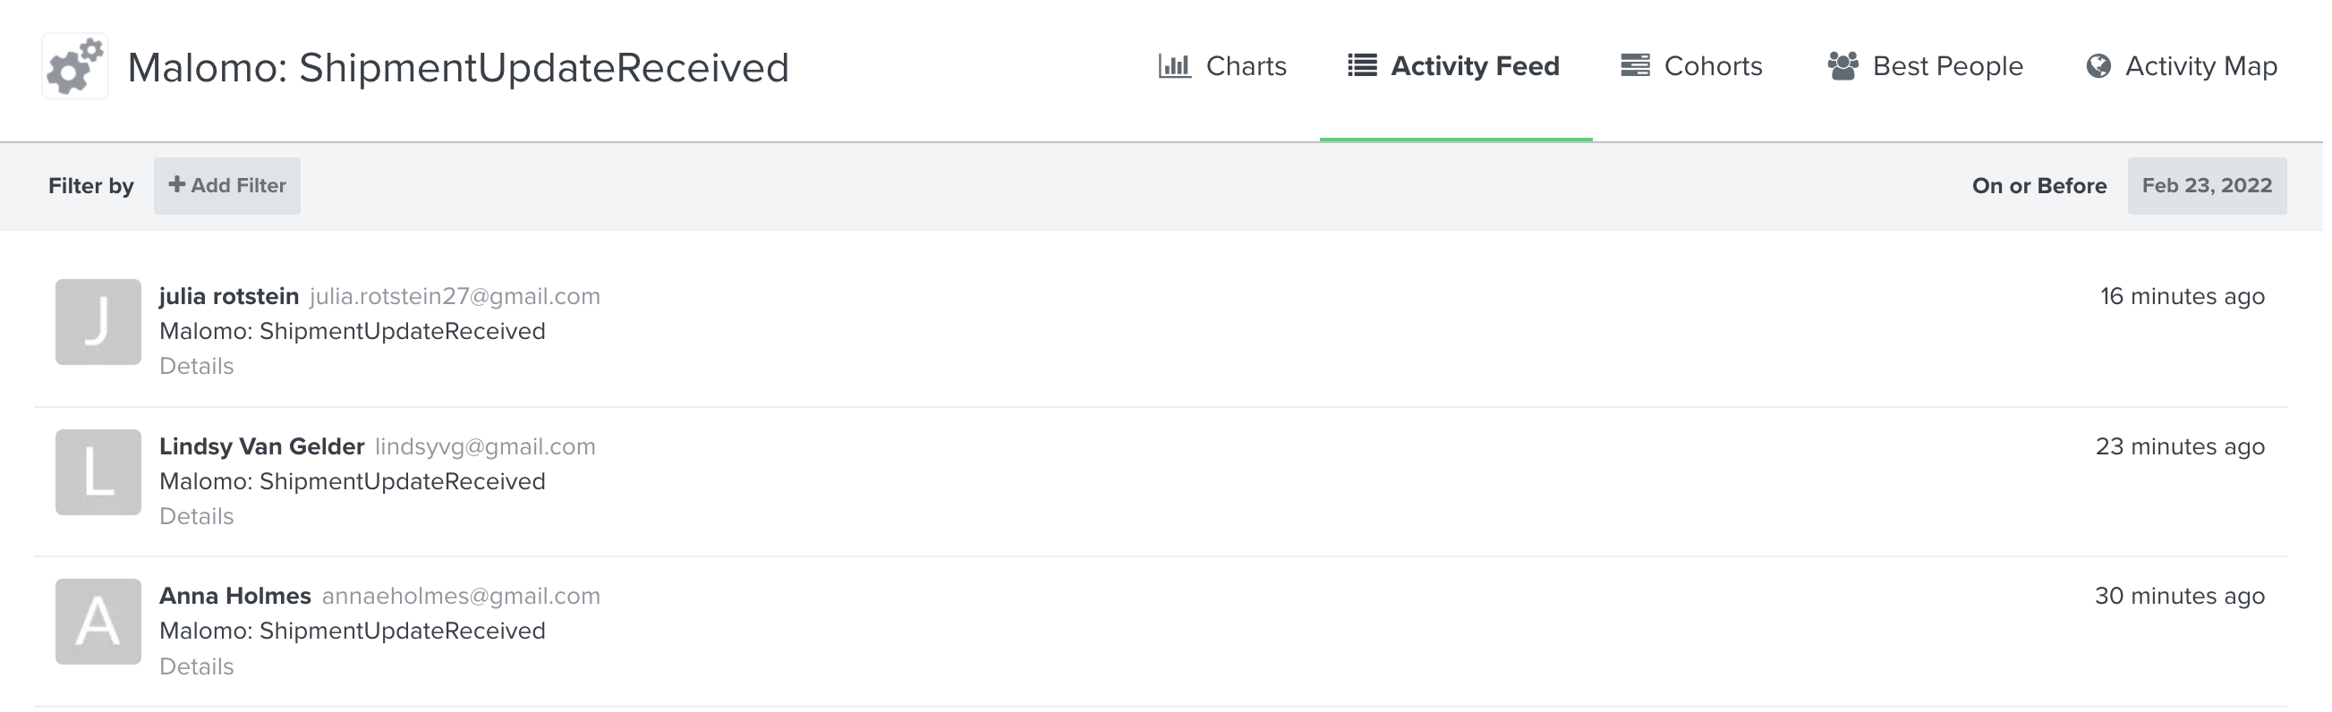Click the Charts bar graph icon
The image size is (2332, 712).
click(x=1174, y=66)
